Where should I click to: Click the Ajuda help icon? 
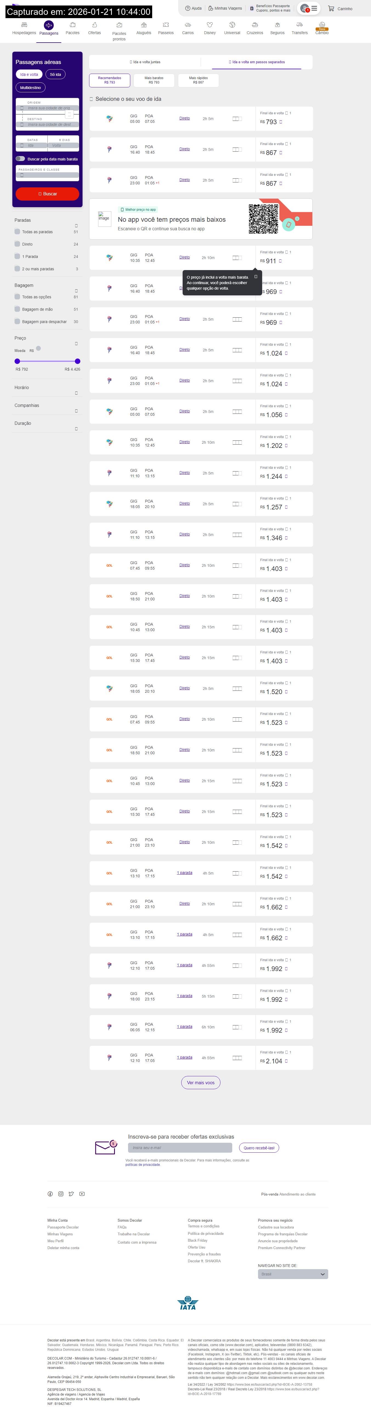pos(188,9)
